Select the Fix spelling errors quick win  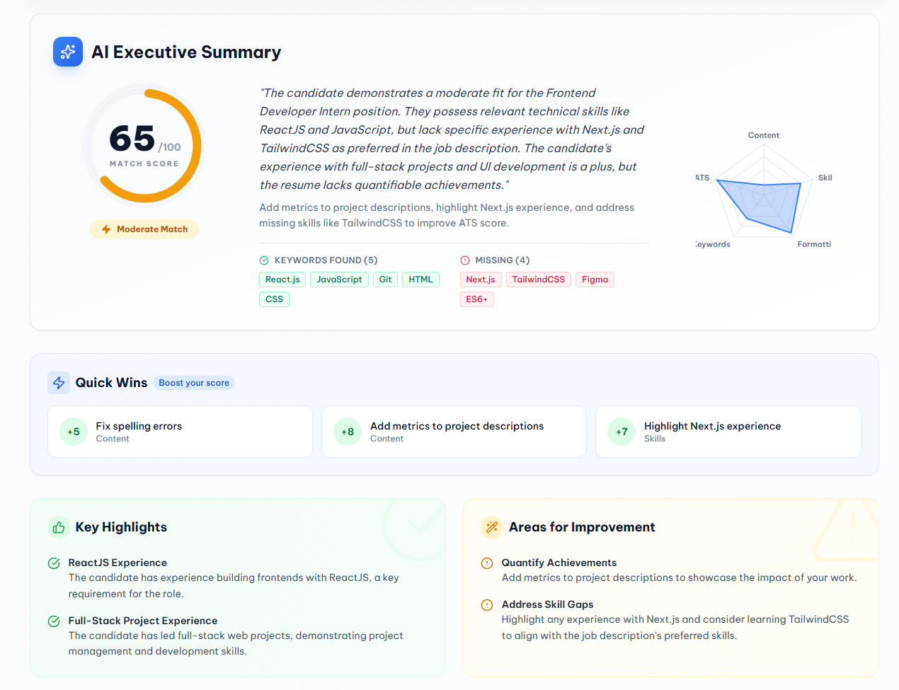(180, 432)
